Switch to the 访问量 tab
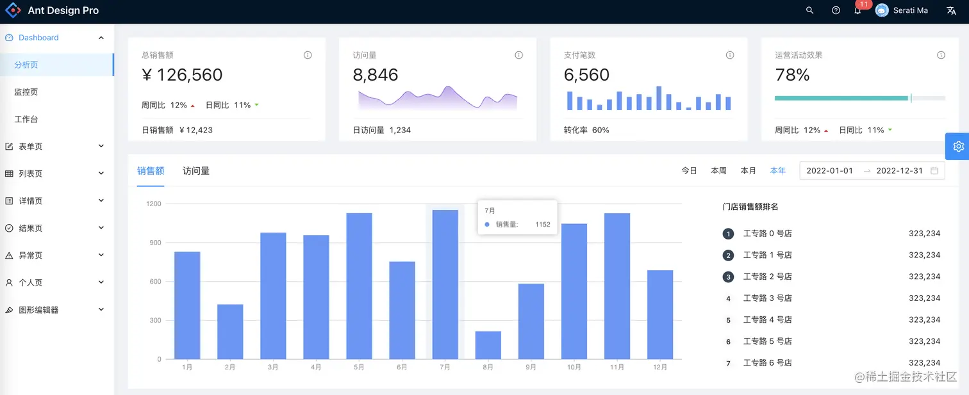 click(x=196, y=171)
